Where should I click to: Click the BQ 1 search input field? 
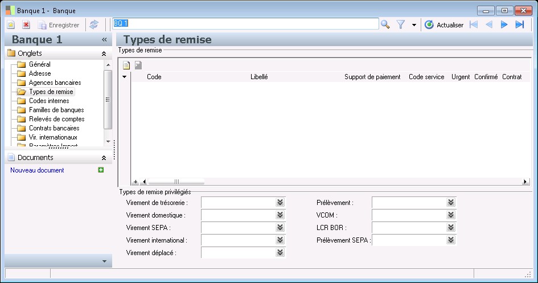245,23
